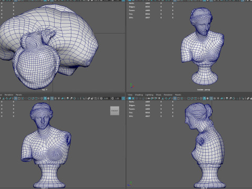The width and height of the screenshot is (252, 189).
Task: Enable smooth shade all in bottom-right panel
Action: (204, 98)
